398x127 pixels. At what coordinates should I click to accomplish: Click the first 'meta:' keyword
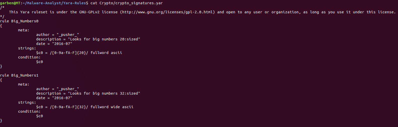coord(24,30)
